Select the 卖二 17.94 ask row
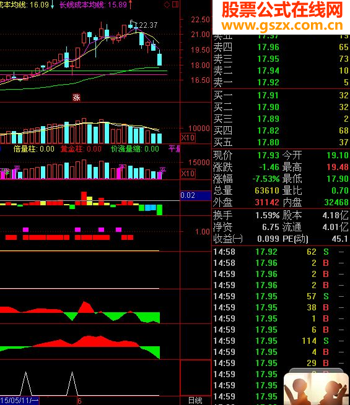Image resolution: width=350 pixels, height=405 pixels. pyautogui.click(x=281, y=70)
